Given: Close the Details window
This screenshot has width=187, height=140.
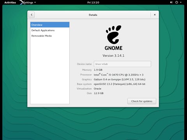Looking at the screenshot, I should click(x=155, y=15).
